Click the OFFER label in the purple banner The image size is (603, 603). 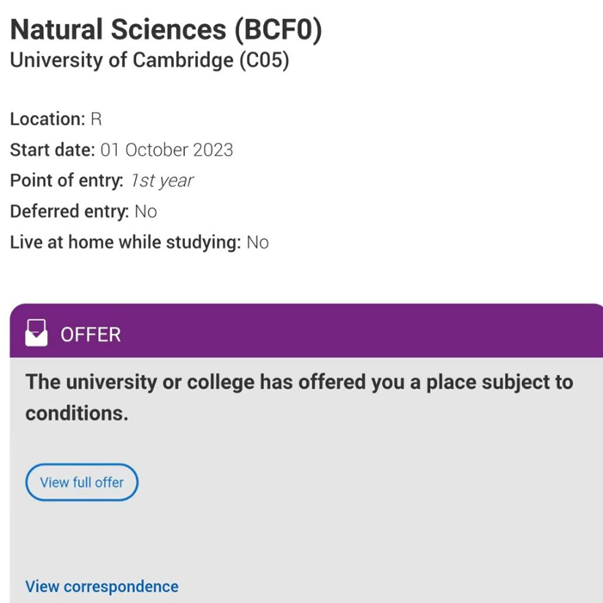(x=90, y=335)
